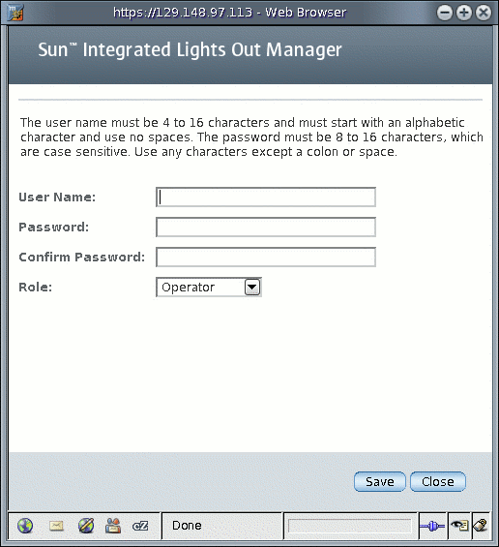Click the status bar progress meter
The width and height of the screenshot is (499, 547).
pyautogui.click(x=350, y=526)
